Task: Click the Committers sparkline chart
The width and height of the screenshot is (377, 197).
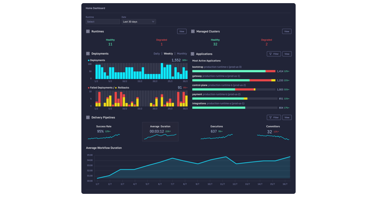Action: 273,137
